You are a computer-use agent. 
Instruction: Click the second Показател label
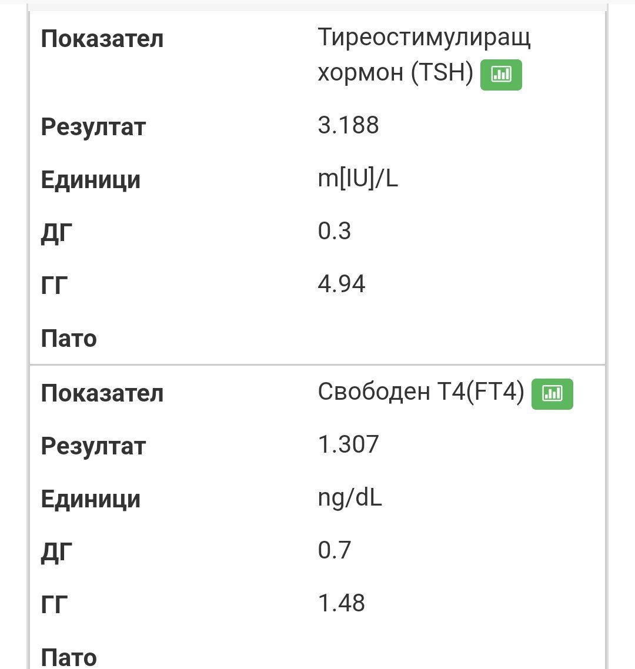click(102, 393)
